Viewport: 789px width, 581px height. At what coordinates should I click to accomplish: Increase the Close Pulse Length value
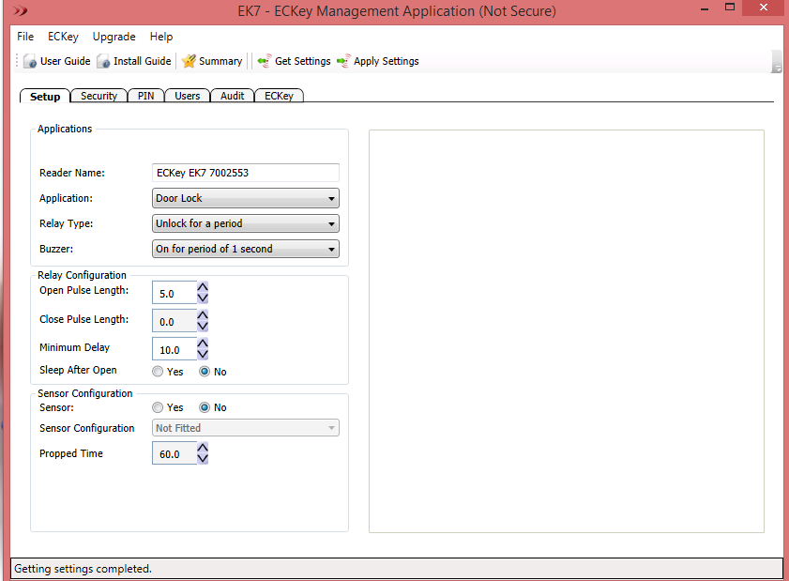pos(203,315)
